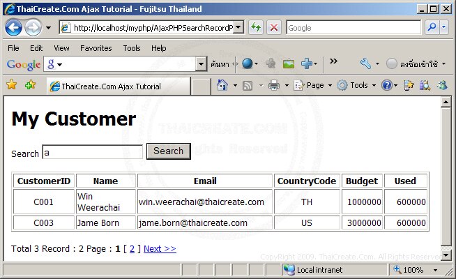
Task: Click the Messenger people icon in command bar
Action: click(442, 85)
